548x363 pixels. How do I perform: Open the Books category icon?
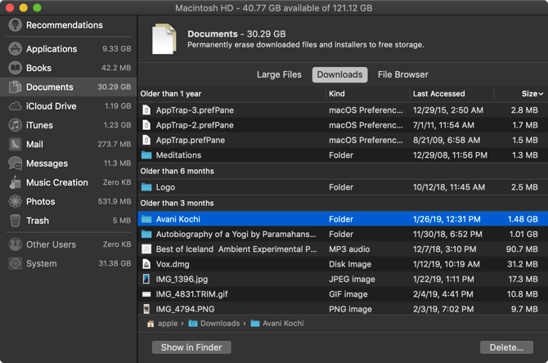coord(15,68)
